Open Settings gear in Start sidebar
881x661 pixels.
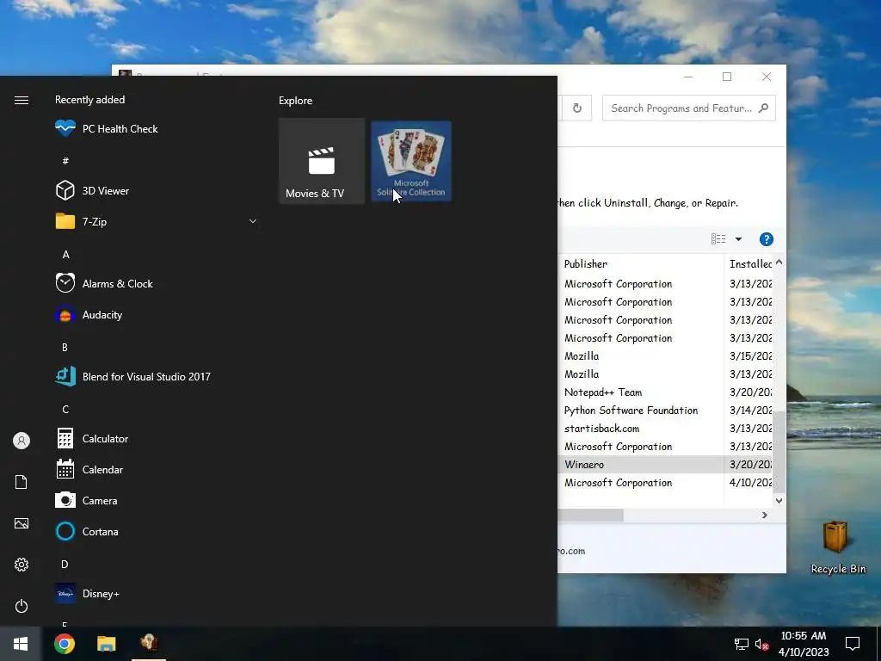tap(22, 565)
